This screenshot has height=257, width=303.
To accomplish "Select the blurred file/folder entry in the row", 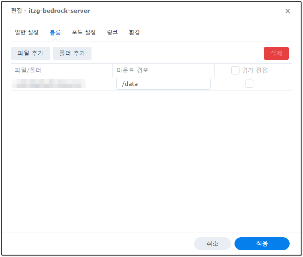I will [49, 84].
